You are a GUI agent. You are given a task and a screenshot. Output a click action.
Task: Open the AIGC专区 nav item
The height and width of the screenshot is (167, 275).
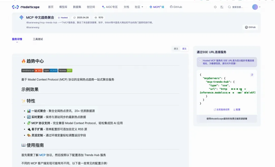[x=109, y=7]
